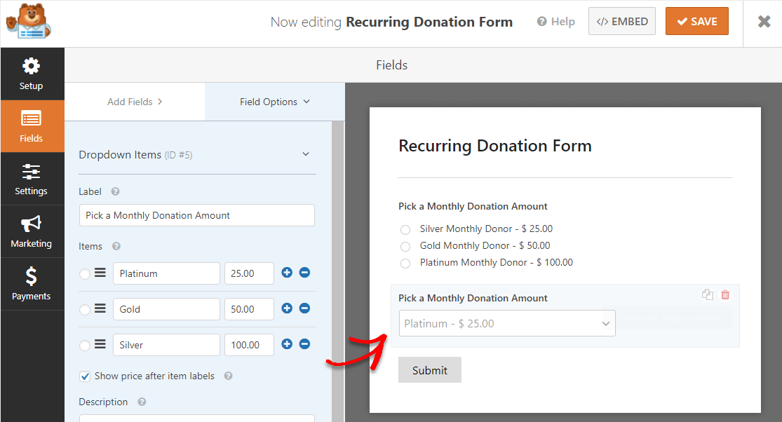Collapse the Dropdown Items section chevron

coord(306,154)
